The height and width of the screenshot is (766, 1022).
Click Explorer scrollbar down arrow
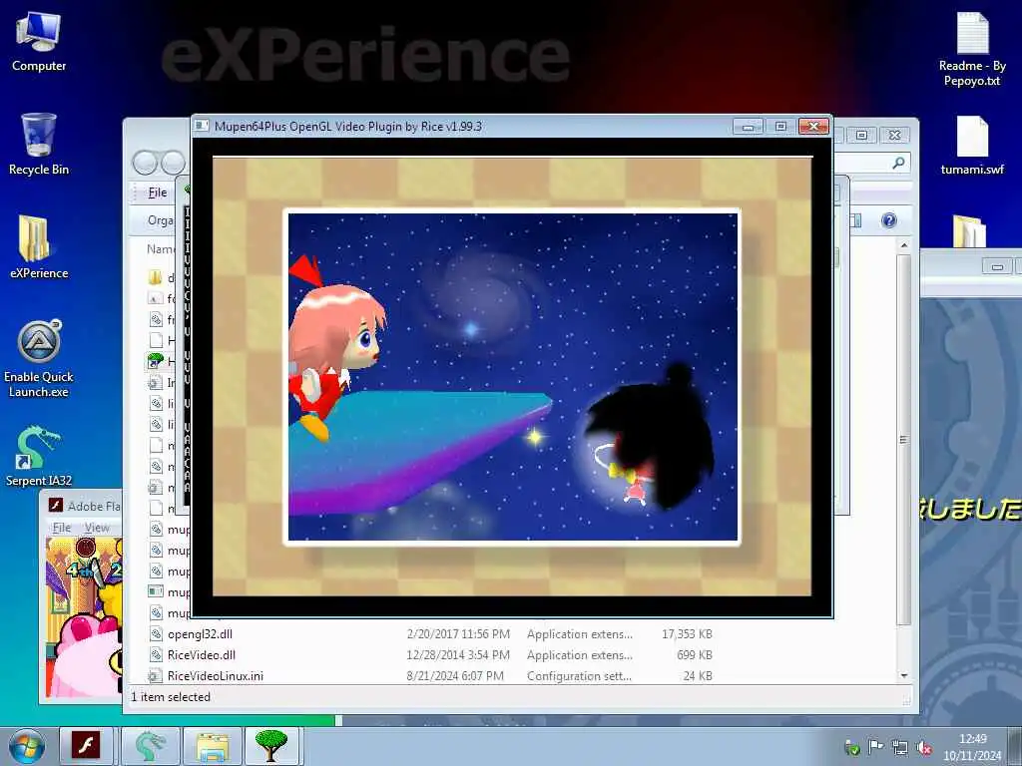(903, 675)
